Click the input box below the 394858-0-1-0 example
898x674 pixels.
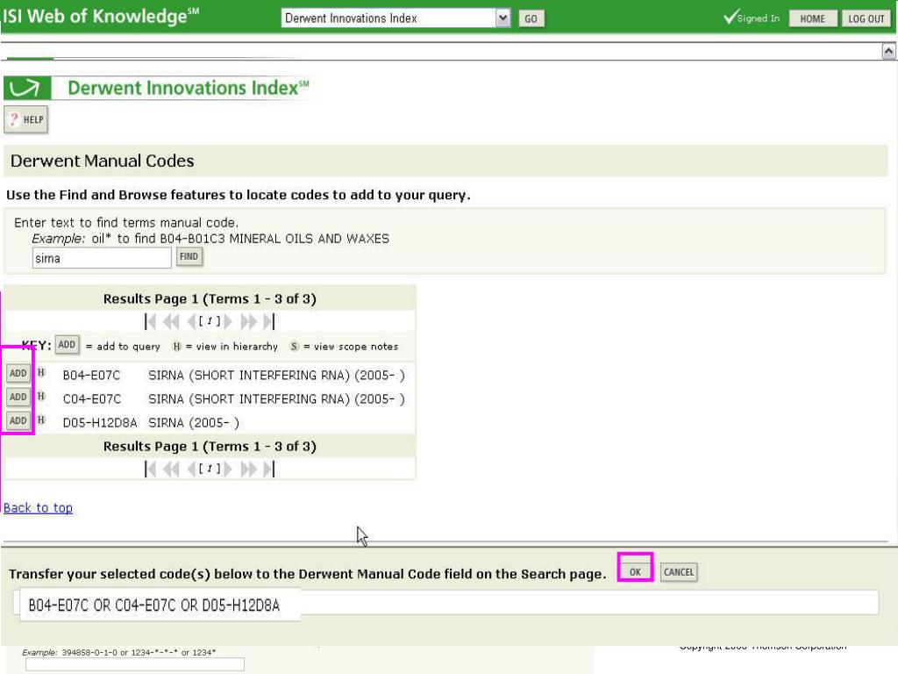(x=134, y=664)
